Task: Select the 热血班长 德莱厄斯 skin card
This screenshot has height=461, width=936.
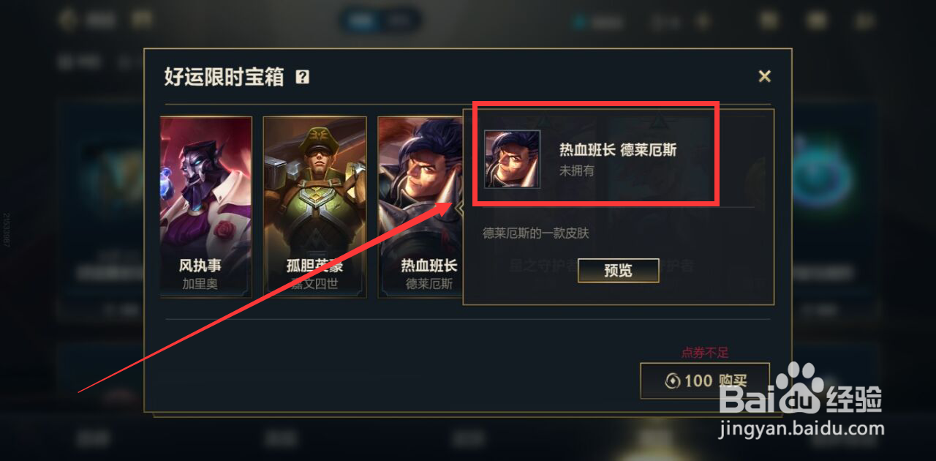Action: click(421, 207)
